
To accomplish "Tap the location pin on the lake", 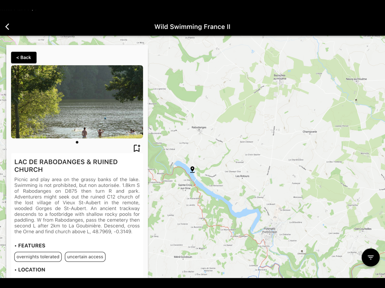I will (x=192, y=169).
